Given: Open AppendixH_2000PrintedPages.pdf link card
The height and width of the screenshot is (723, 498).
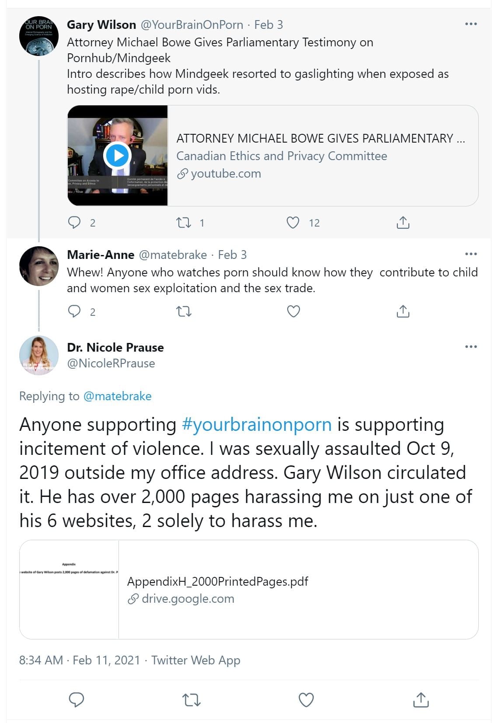Looking at the screenshot, I should [x=248, y=589].
